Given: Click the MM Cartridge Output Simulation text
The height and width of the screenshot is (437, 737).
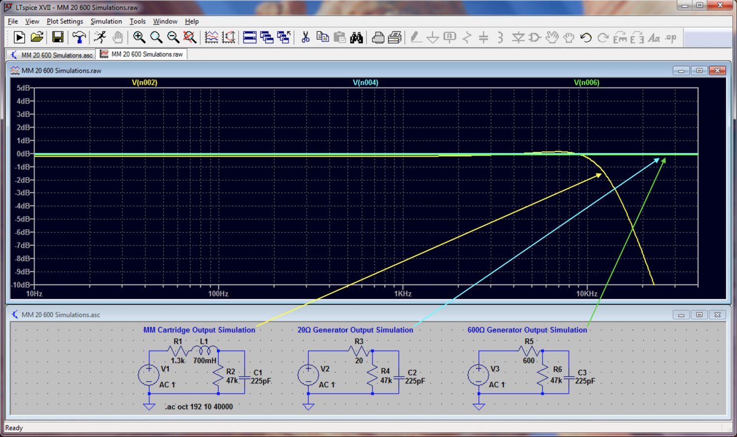Looking at the screenshot, I should point(199,330).
